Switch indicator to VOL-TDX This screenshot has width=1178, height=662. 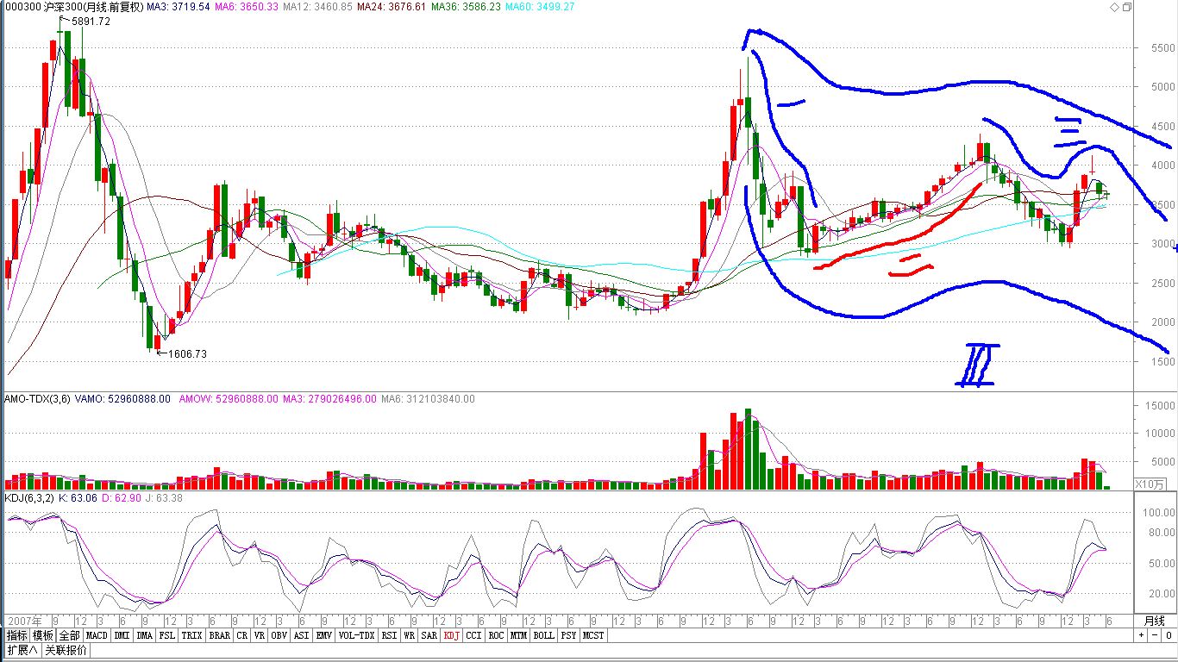pos(357,635)
